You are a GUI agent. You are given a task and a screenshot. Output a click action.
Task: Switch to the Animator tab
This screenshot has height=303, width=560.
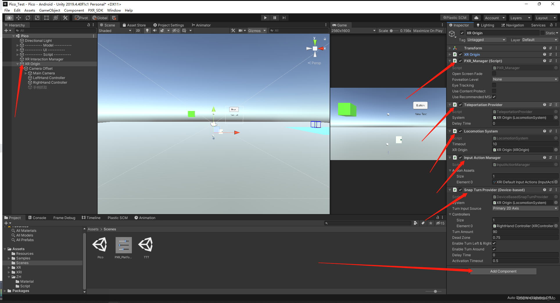point(201,25)
